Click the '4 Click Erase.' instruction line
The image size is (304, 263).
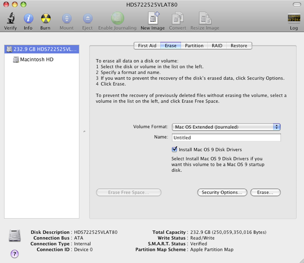coord(111,84)
